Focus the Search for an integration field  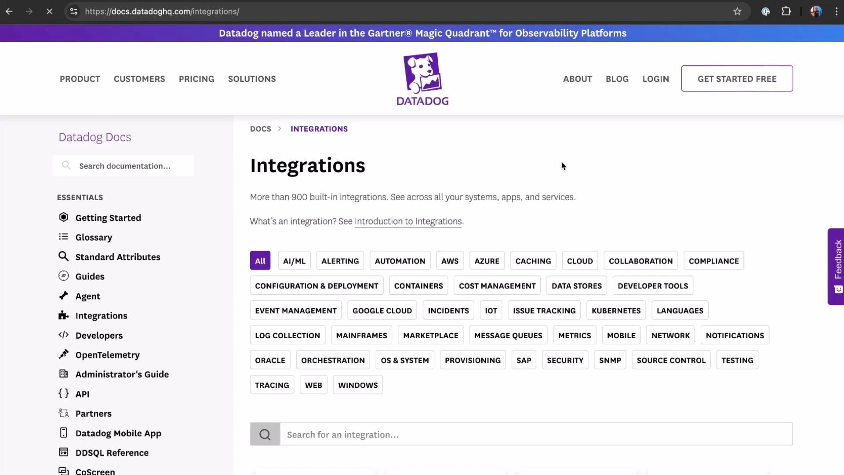(x=536, y=435)
